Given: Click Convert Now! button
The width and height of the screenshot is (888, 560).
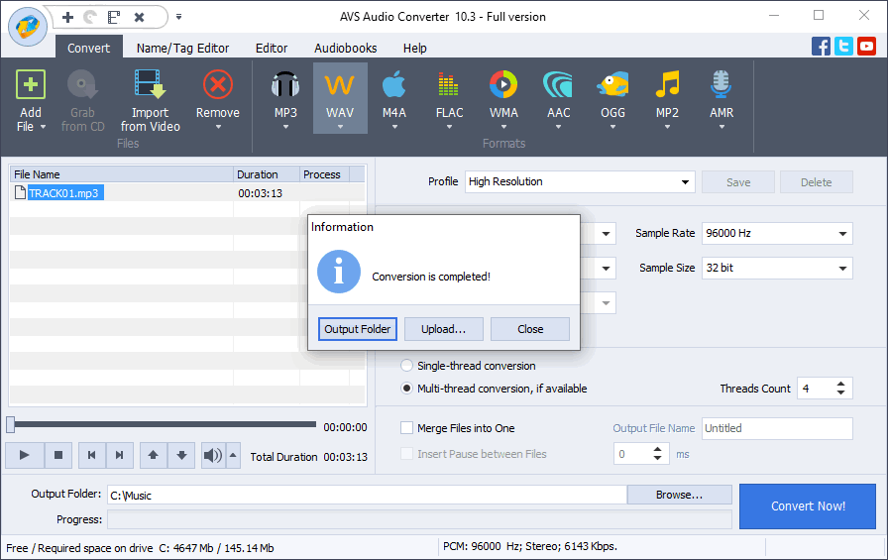Looking at the screenshot, I should pos(808,506).
